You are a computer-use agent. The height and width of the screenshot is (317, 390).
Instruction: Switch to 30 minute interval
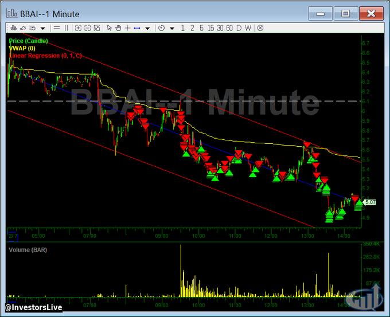tap(220, 28)
